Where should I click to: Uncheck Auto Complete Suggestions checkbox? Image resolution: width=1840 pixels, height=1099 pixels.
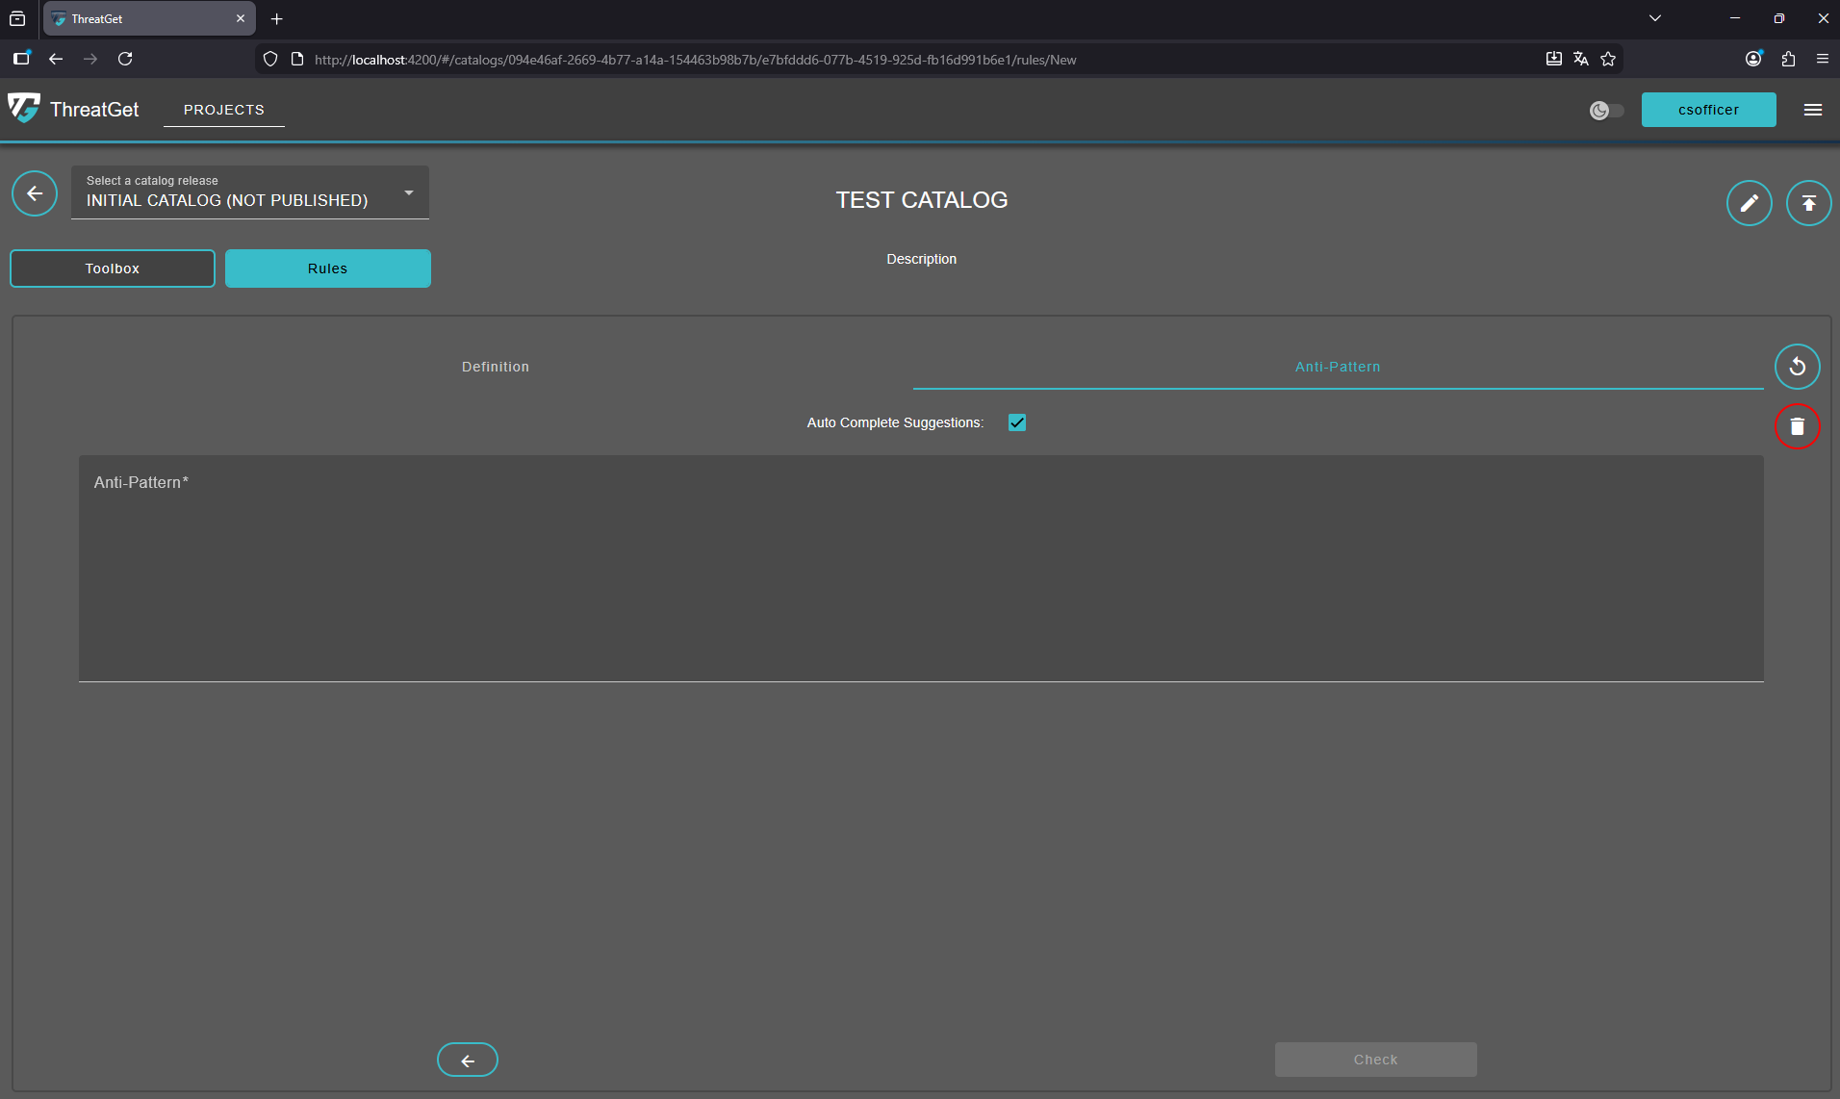tap(1016, 422)
